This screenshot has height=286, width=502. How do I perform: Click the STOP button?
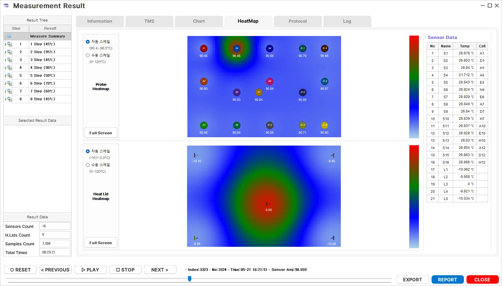pyautogui.click(x=125, y=270)
